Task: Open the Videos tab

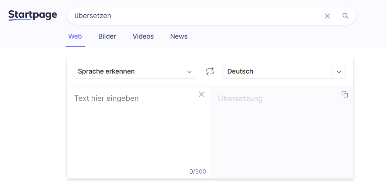Action: (143, 36)
